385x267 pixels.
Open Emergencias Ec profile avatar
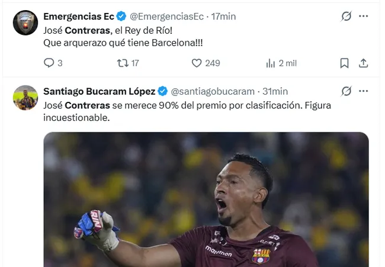point(25,23)
